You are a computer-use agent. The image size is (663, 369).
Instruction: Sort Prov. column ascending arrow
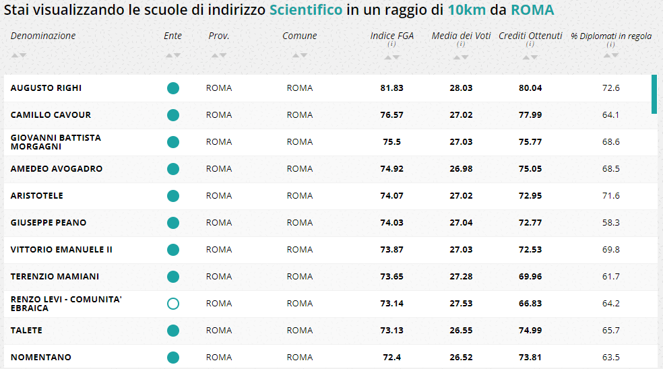point(215,55)
